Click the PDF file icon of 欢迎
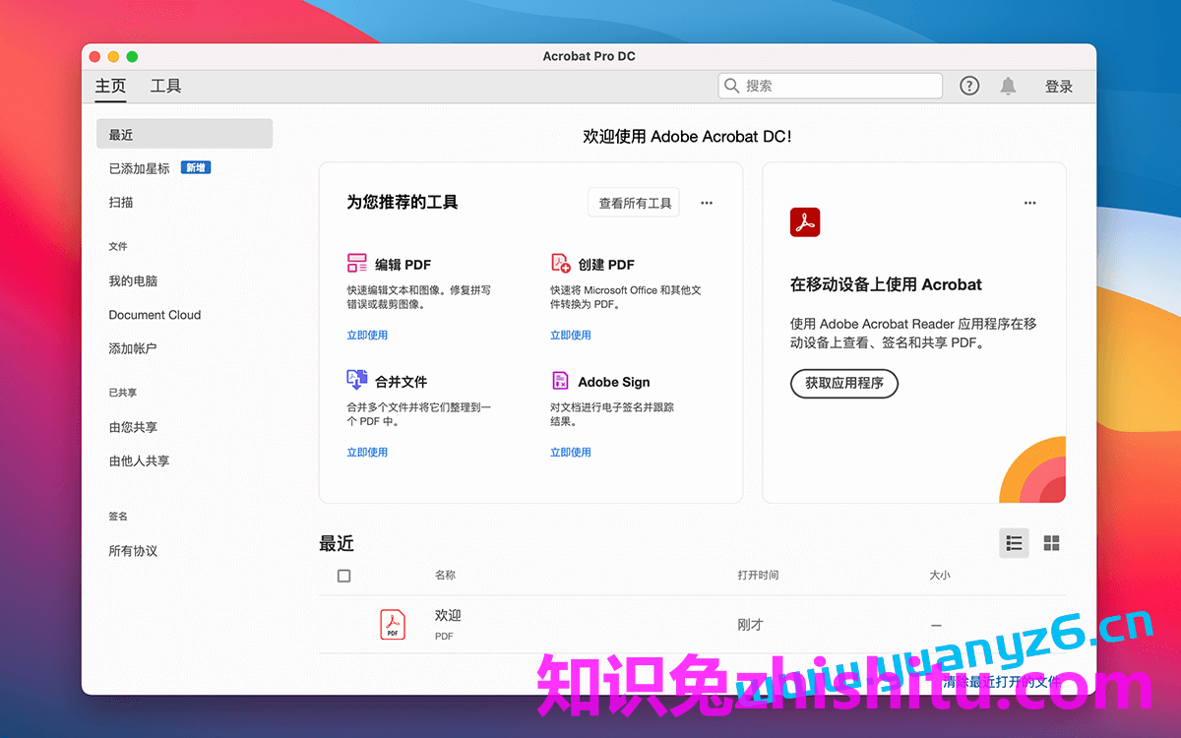This screenshot has height=738, width=1181. coord(393,624)
